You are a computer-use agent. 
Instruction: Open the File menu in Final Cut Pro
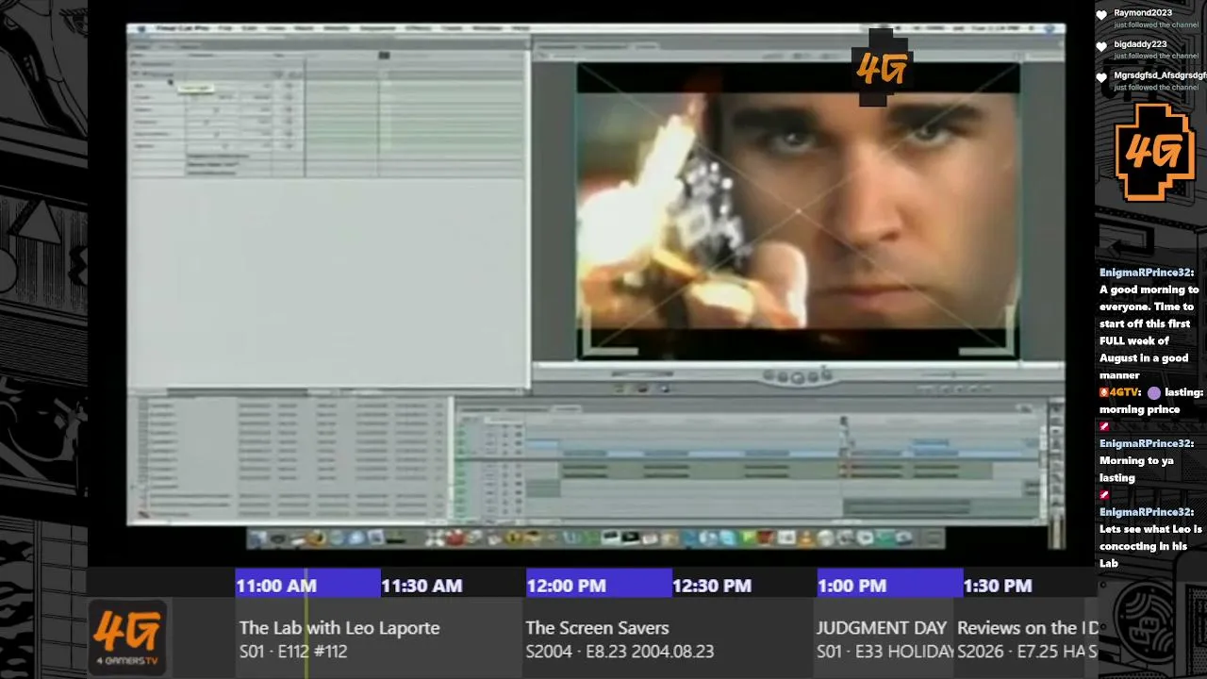click(x=225, y=29)
